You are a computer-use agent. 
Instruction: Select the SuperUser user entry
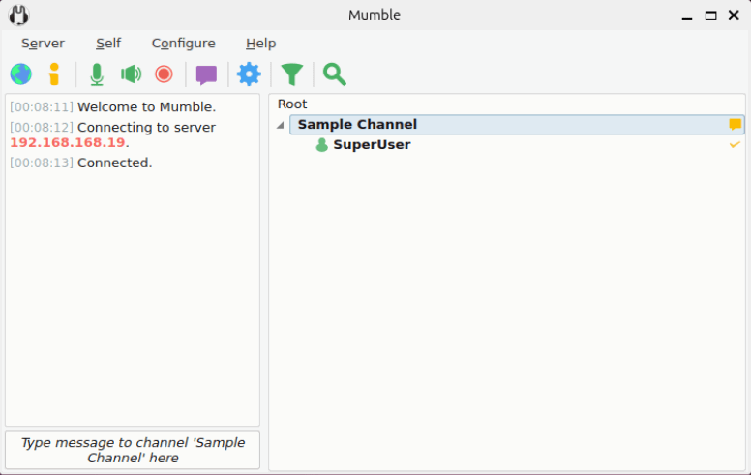coord(372,144)
